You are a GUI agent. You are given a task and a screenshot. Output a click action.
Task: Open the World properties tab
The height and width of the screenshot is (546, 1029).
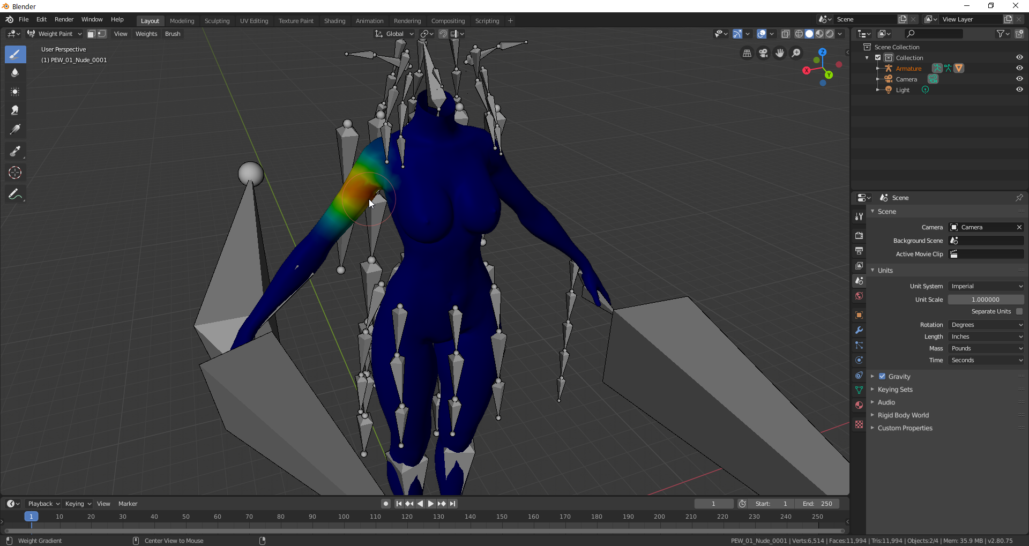pos(859,296)
